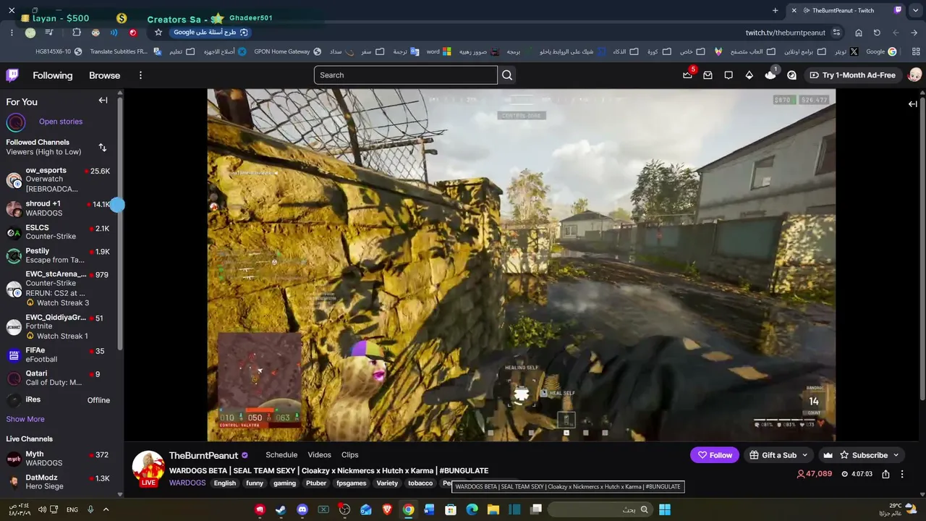The image size is (926, 521).
Task: Click the funny tag
Action: (x=255, y=483)
